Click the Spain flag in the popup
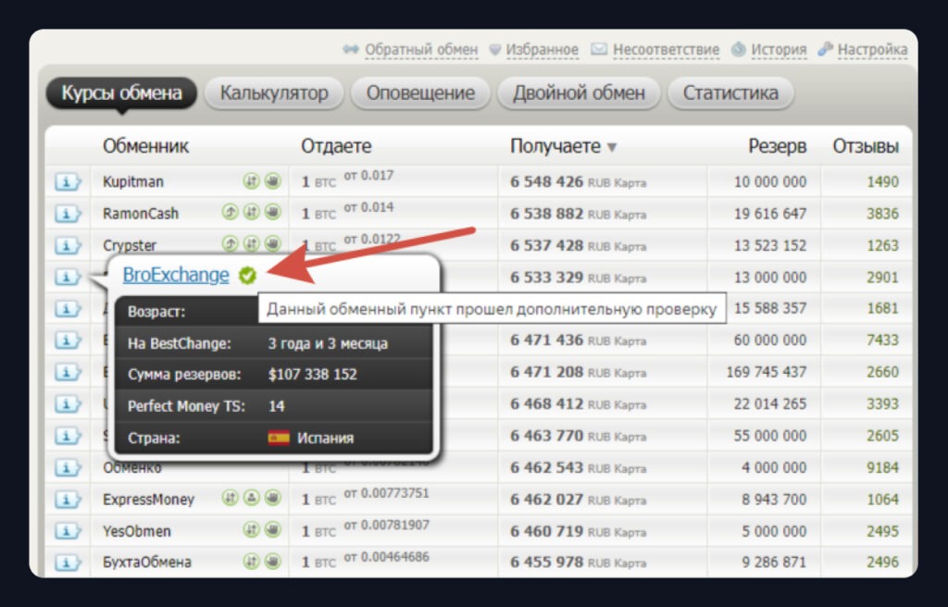The width and height of the screenshot is (948, 607). [x=279, y=438]
